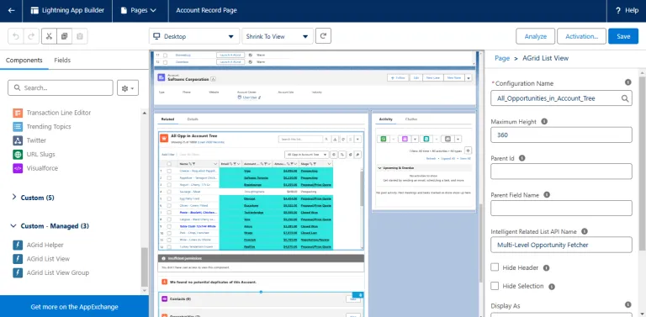Tick the select-all checkbox in grid header

click(x=169, y=164)
